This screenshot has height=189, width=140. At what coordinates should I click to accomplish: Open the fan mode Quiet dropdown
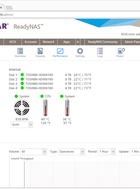point(22,124)
